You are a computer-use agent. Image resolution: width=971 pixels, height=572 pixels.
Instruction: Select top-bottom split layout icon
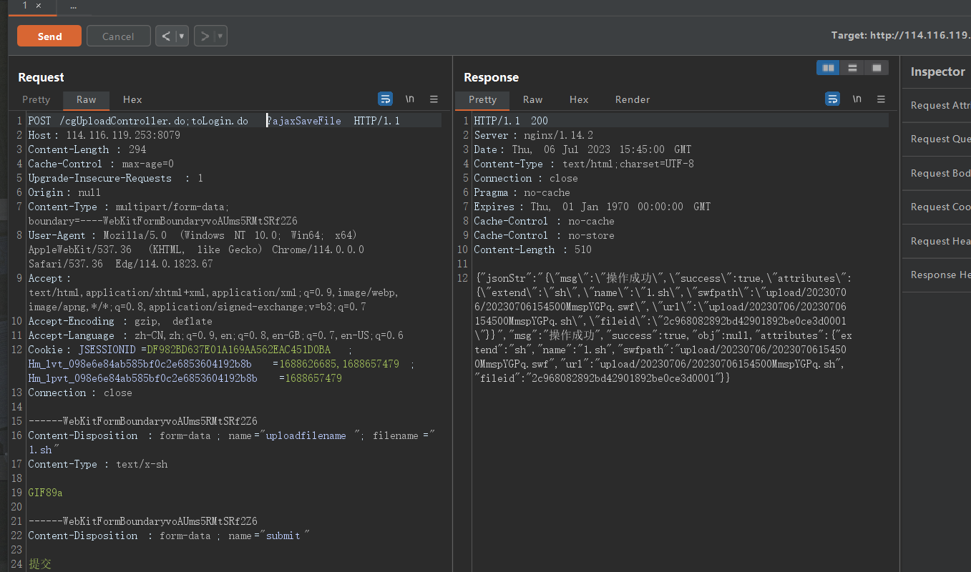coord(852,68)
